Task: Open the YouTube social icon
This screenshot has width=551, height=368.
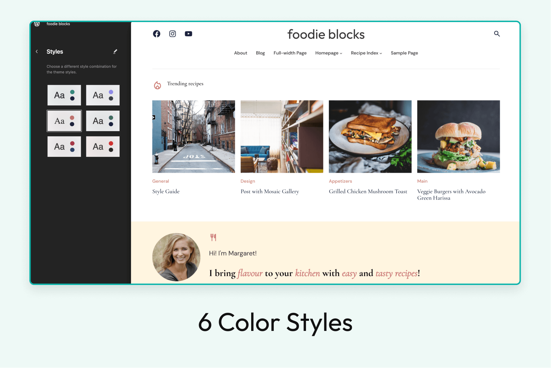Action: [188, 34]
